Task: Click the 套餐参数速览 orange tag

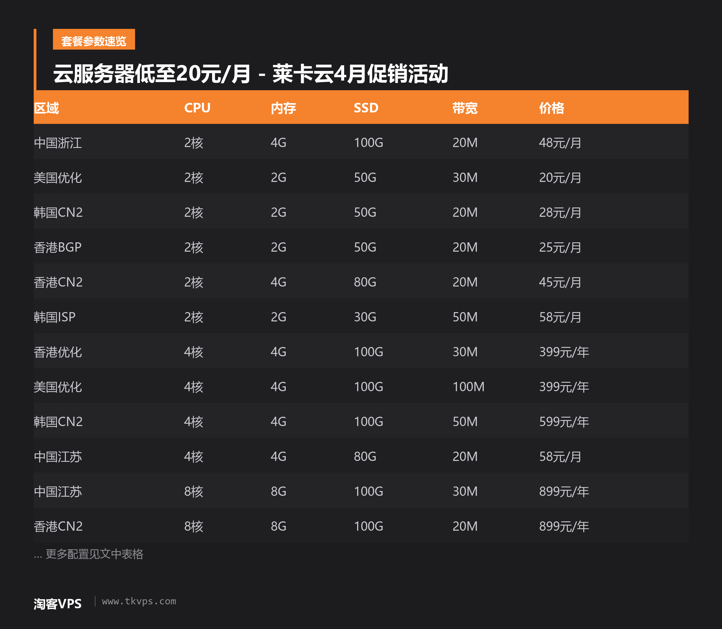Action: (94, 39)
